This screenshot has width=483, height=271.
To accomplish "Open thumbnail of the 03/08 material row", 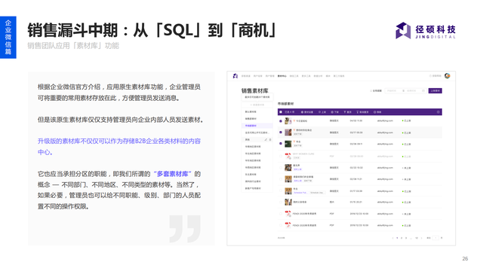I will tap(288, 144).
